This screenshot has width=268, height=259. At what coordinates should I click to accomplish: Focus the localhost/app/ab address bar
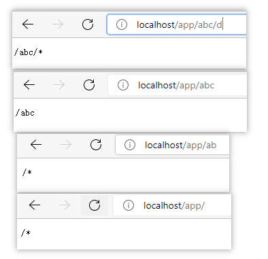[x=173, y=145]
